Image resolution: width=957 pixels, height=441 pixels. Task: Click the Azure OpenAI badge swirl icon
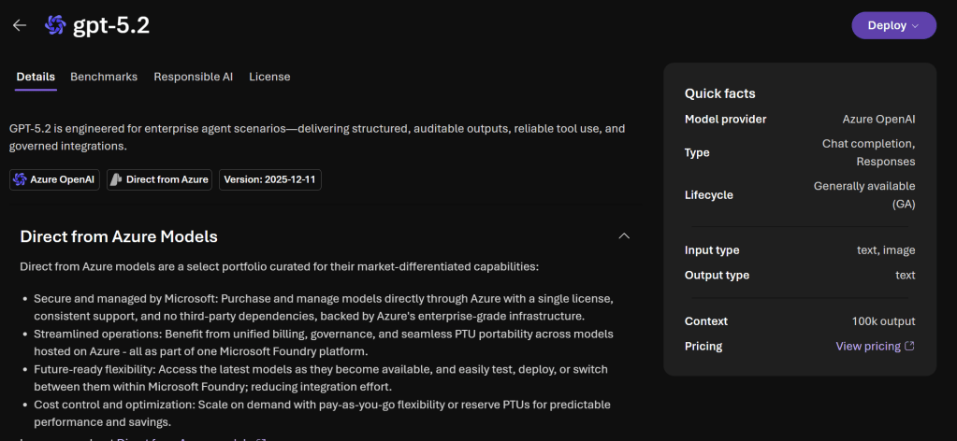pyautogui.click(x=20, y=179)
